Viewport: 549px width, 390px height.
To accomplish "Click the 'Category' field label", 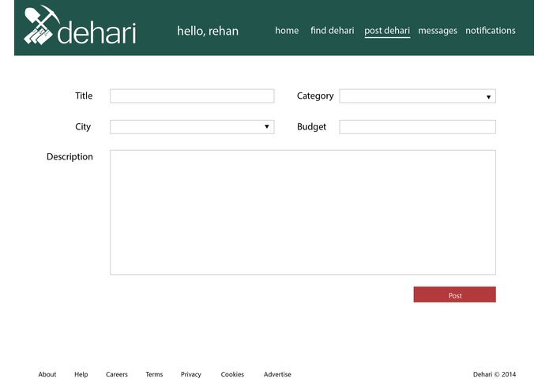I will [315, 96].
